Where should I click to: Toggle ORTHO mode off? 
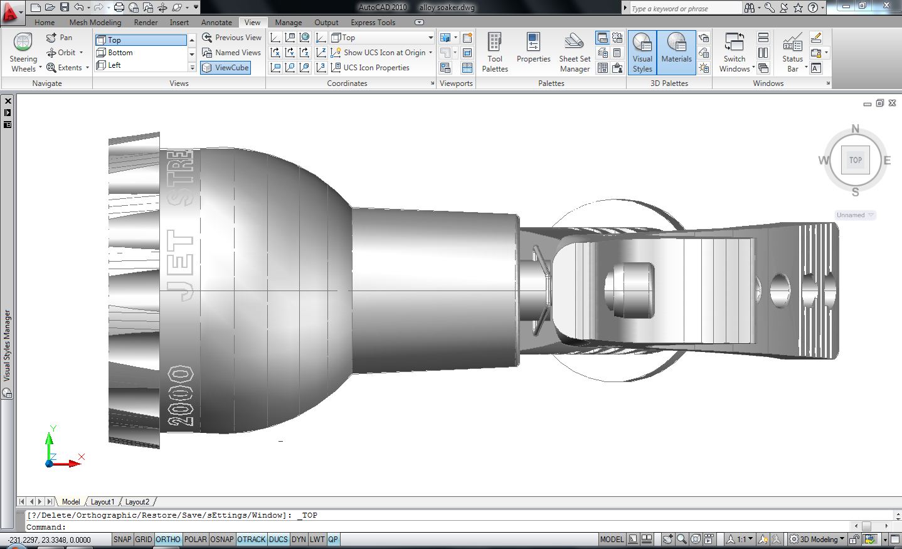[x=167, y=540]
